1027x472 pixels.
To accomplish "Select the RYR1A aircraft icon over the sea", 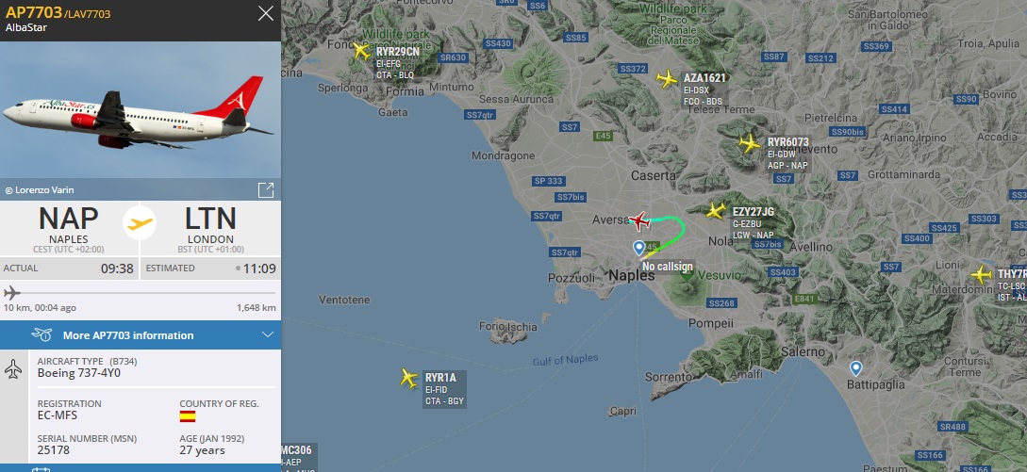I will click(409, 378).
